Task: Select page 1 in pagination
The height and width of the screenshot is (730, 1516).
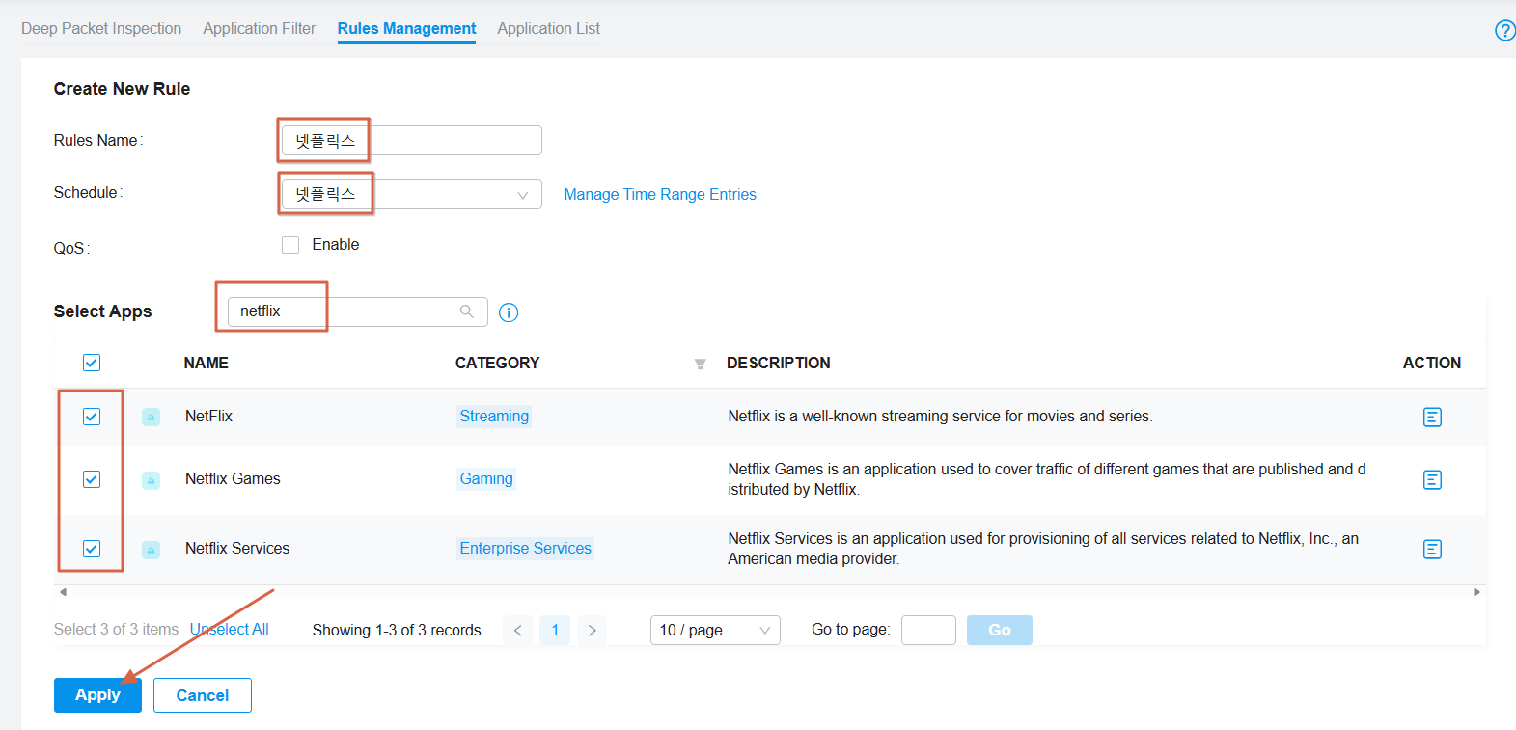Action: (x=555, y=631)
